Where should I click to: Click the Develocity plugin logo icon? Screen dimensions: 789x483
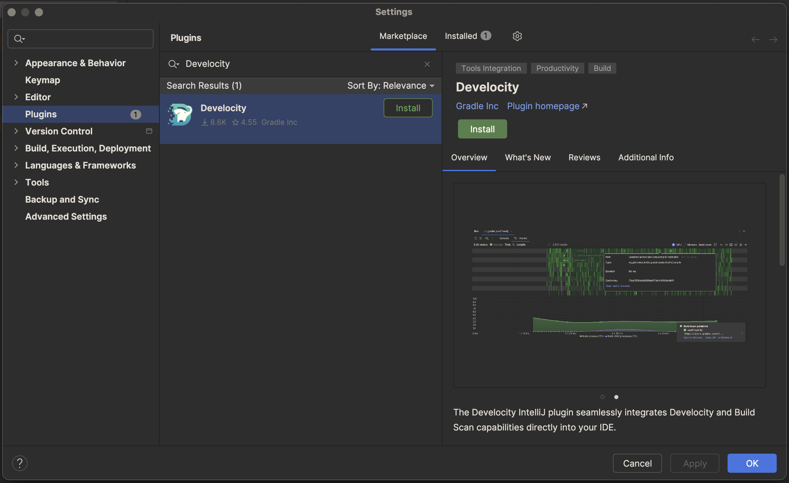click(x=180, y=115)
